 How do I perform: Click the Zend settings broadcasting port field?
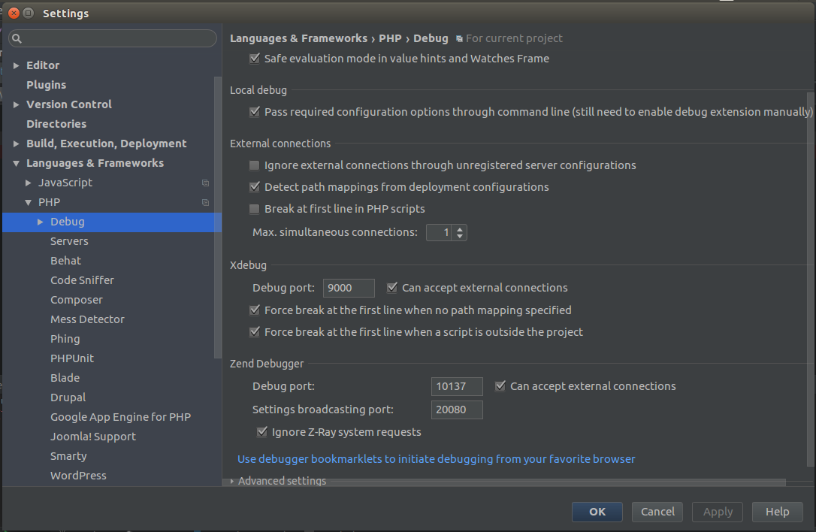pos(457,410)
